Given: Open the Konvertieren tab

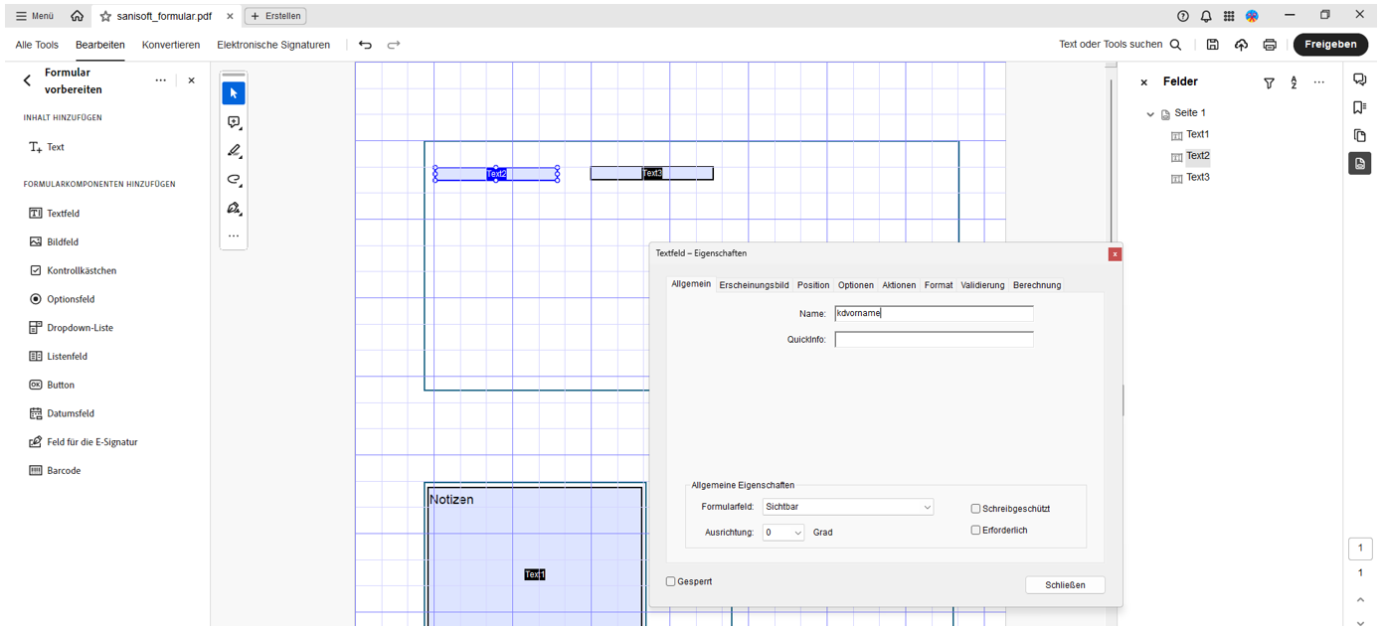Looking at the screenshot, I should coord(171,45).
